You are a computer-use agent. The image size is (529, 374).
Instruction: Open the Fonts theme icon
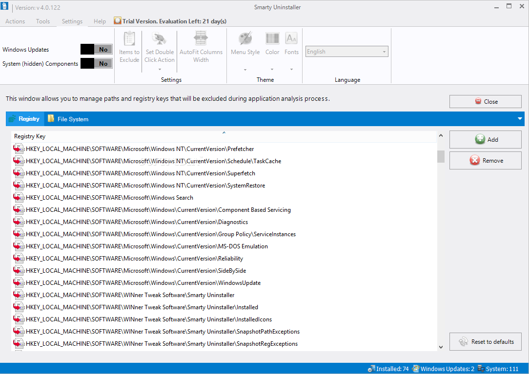pos(291,38)
